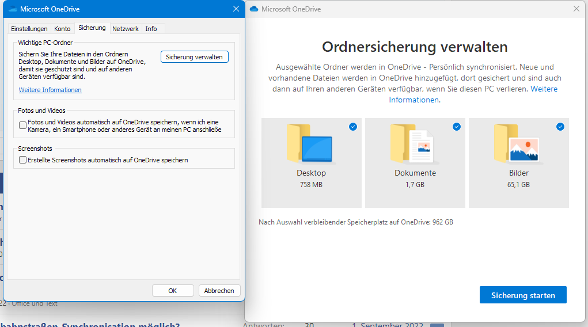Click the Bilder size text 65,1 GB
588x327 pixels.
519,184
